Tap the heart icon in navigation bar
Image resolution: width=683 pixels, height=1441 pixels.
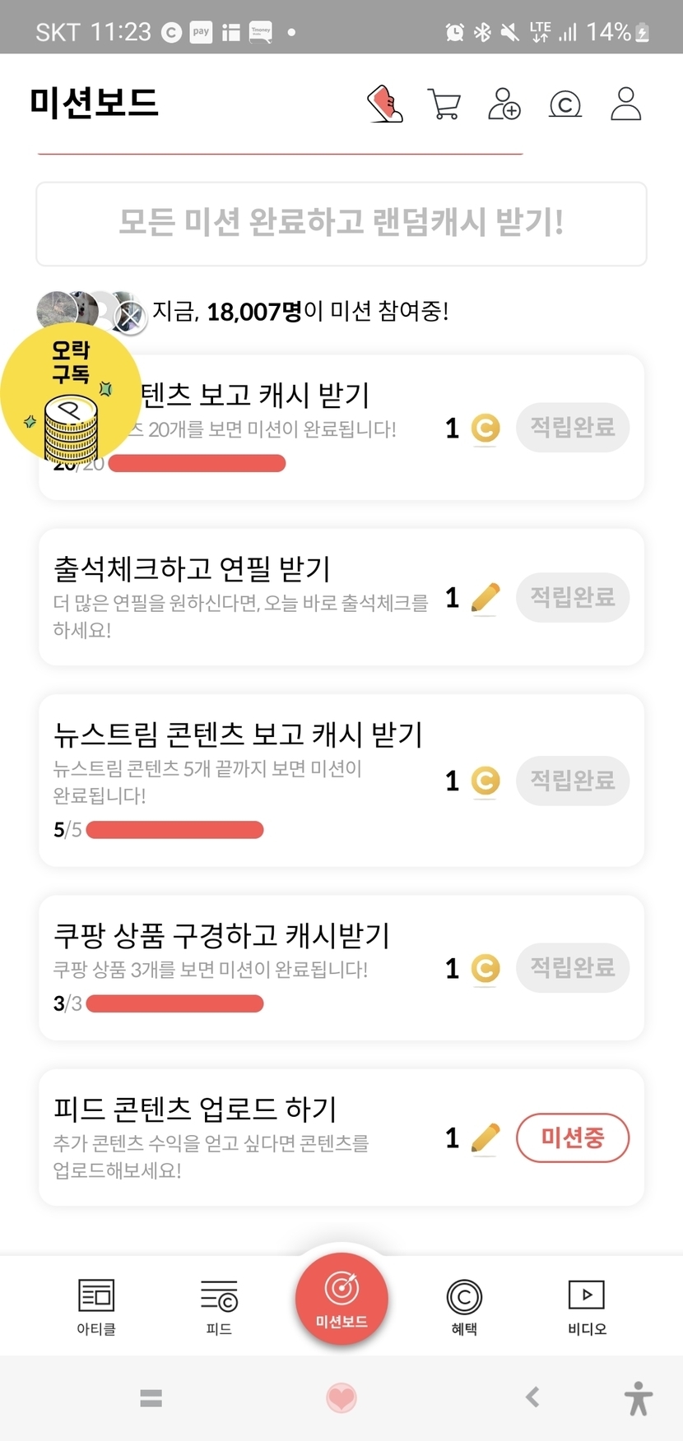(341, 1397)
